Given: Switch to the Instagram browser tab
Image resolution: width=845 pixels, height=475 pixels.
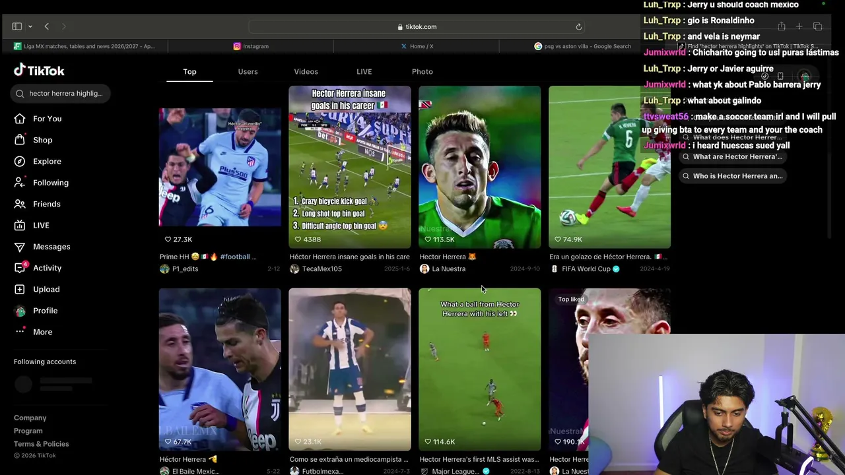Looking at the screenshot, I should (x=251, y=46).
